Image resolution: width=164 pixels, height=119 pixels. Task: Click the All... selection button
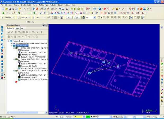click(69, 17)
